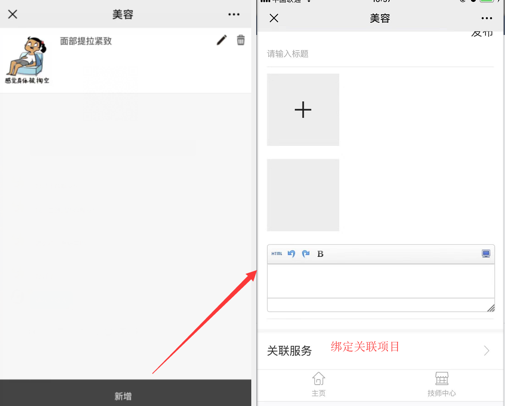The height and width of the screenshot is (406, 505).
Task: Tap the 新增 button at the bottom
Action: [125, 393]
